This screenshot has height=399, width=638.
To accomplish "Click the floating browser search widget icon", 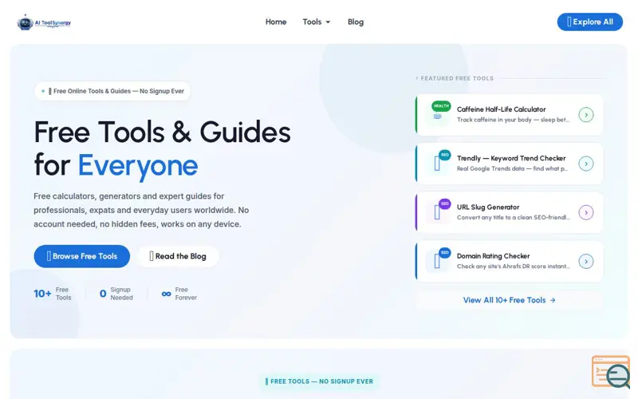I will (x=611, y=372).
